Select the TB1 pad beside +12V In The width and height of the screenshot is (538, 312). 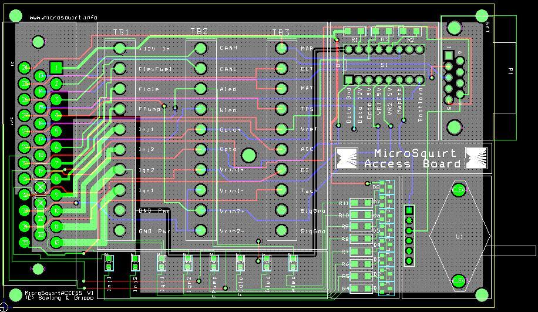pyautogui.click(x=120, y=48)
